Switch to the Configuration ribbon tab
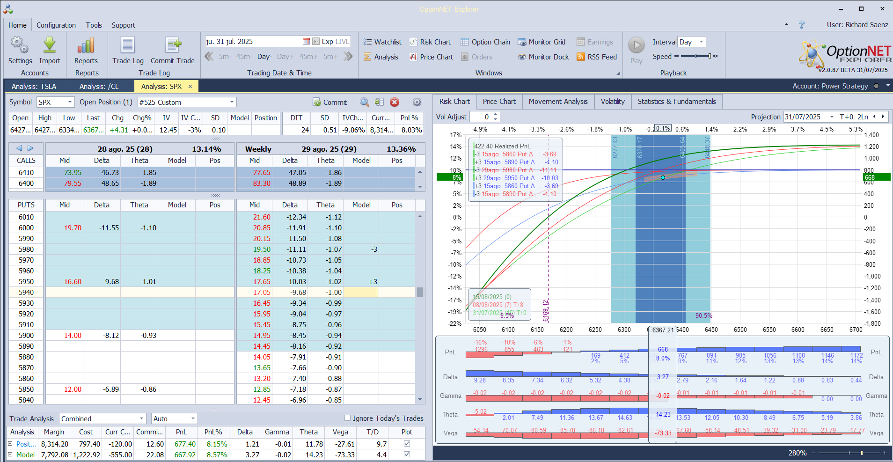 coord(56,25)
